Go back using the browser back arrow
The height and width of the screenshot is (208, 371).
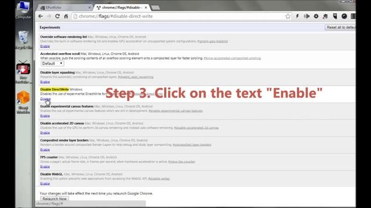click(41, 16)
